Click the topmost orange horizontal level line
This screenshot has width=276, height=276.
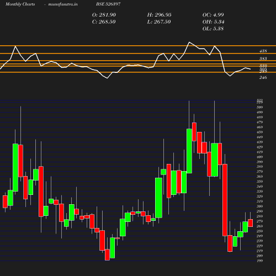pos(138,46)
